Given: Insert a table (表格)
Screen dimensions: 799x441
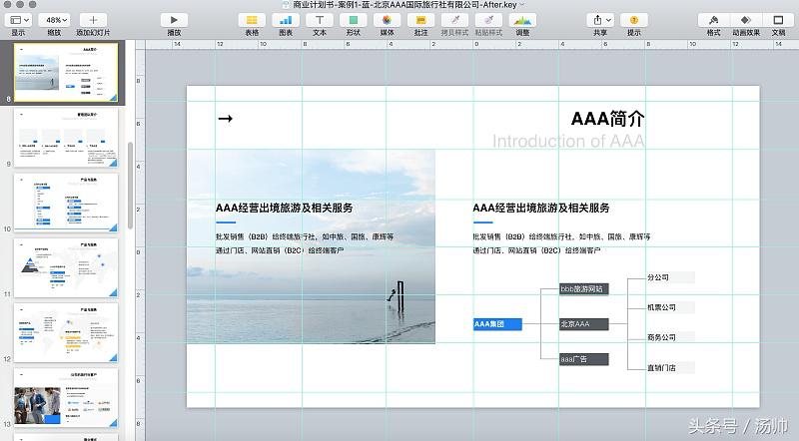Looking at the screenshot, I should [252, 20].
